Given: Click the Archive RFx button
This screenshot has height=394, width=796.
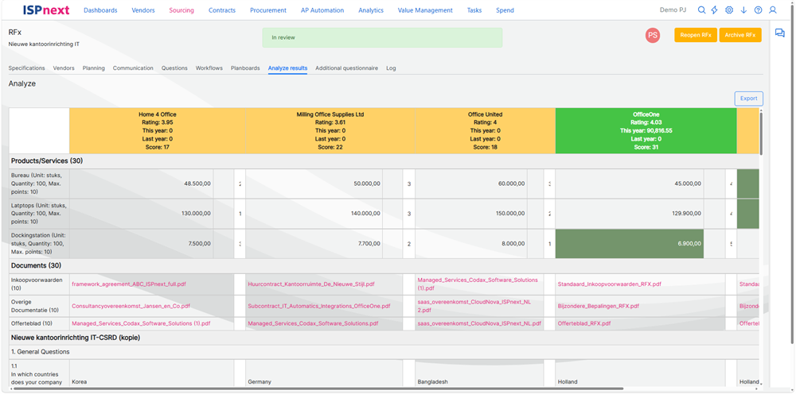Looking at the screenshot, I should point(740,35).
